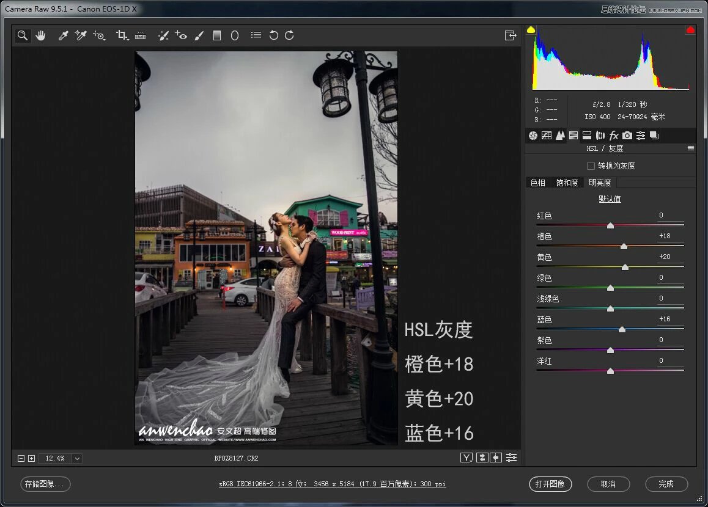Select the Zoom tool
The height and width of the screenshot is (507, 708).
(x=22, y=35)
